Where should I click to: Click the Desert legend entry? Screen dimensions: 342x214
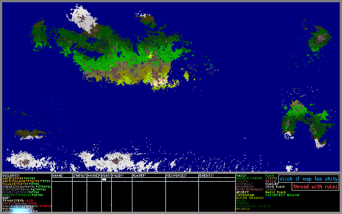(x=243, y=192)
